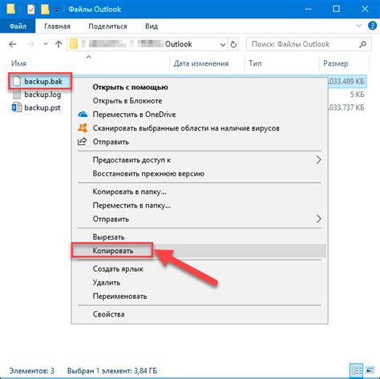Select the backup.bak file
This screenshot has width=380, height=379.
pyautogui.click(x=43, y=81)
